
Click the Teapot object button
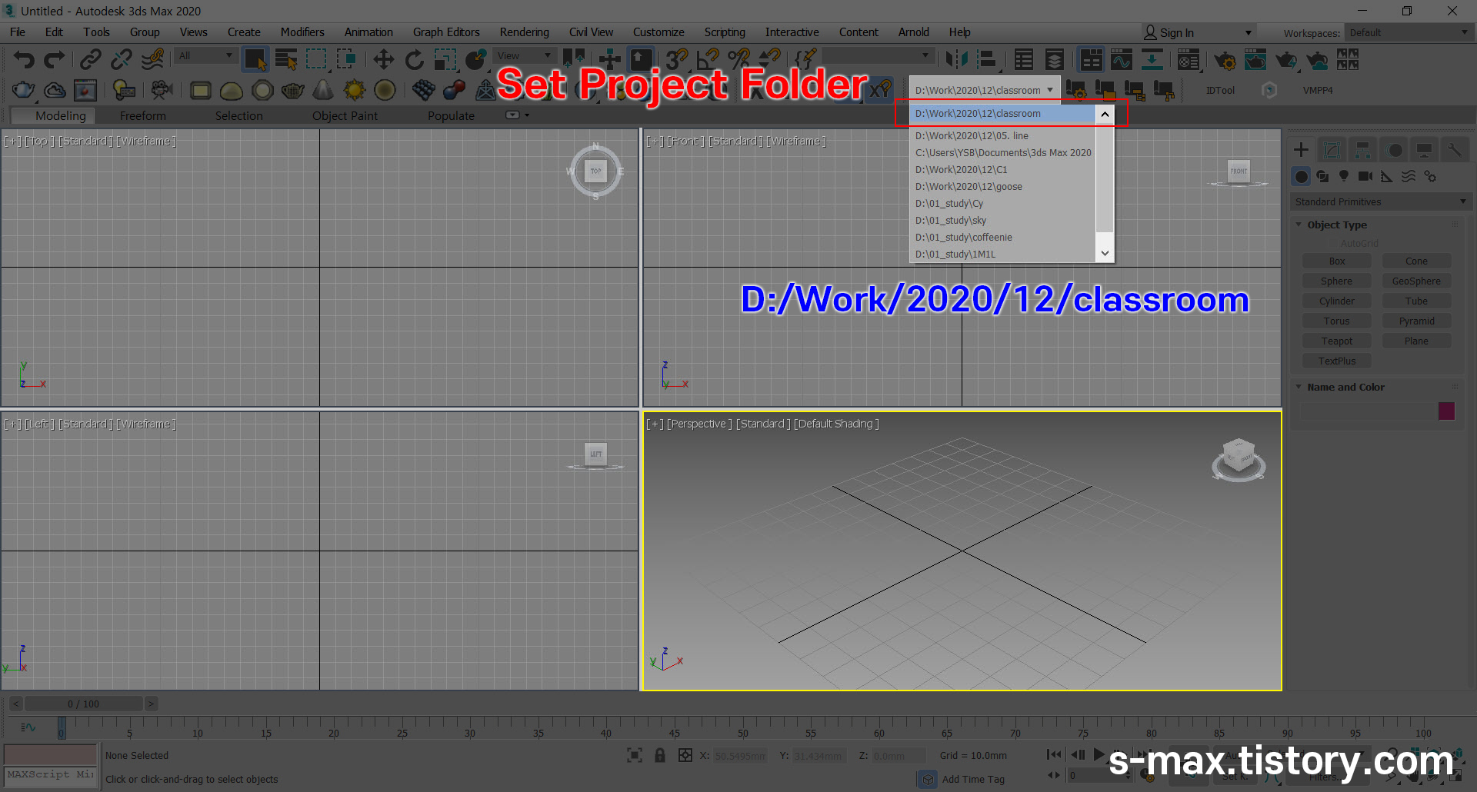click(1337, 341)
